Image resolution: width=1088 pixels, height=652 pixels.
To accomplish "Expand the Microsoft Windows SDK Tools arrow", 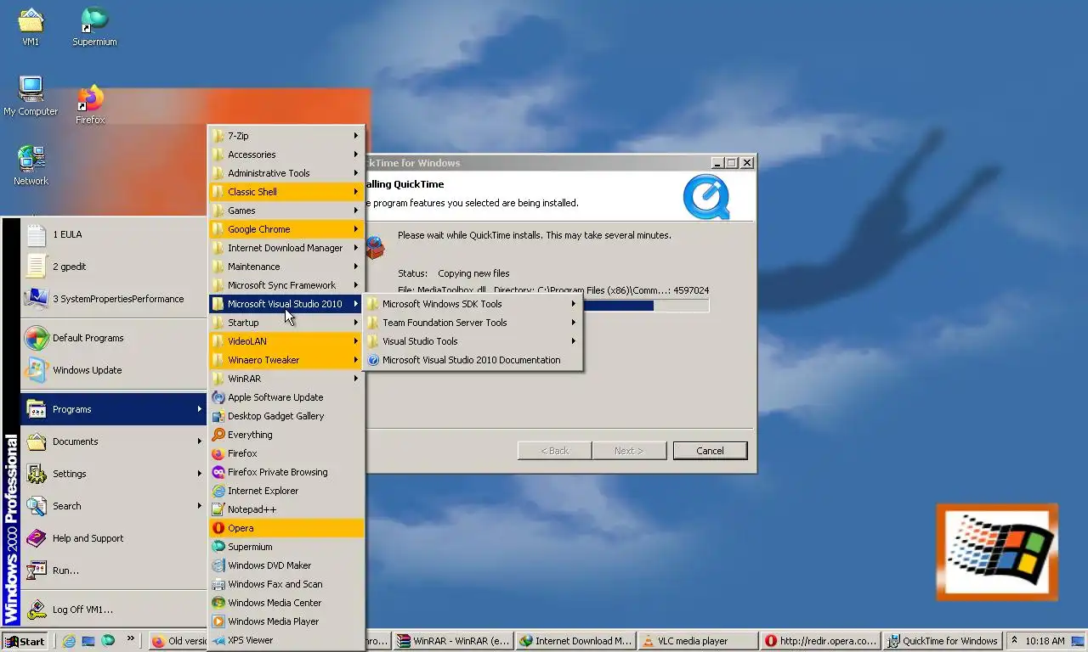I will (x=574, y=304).
